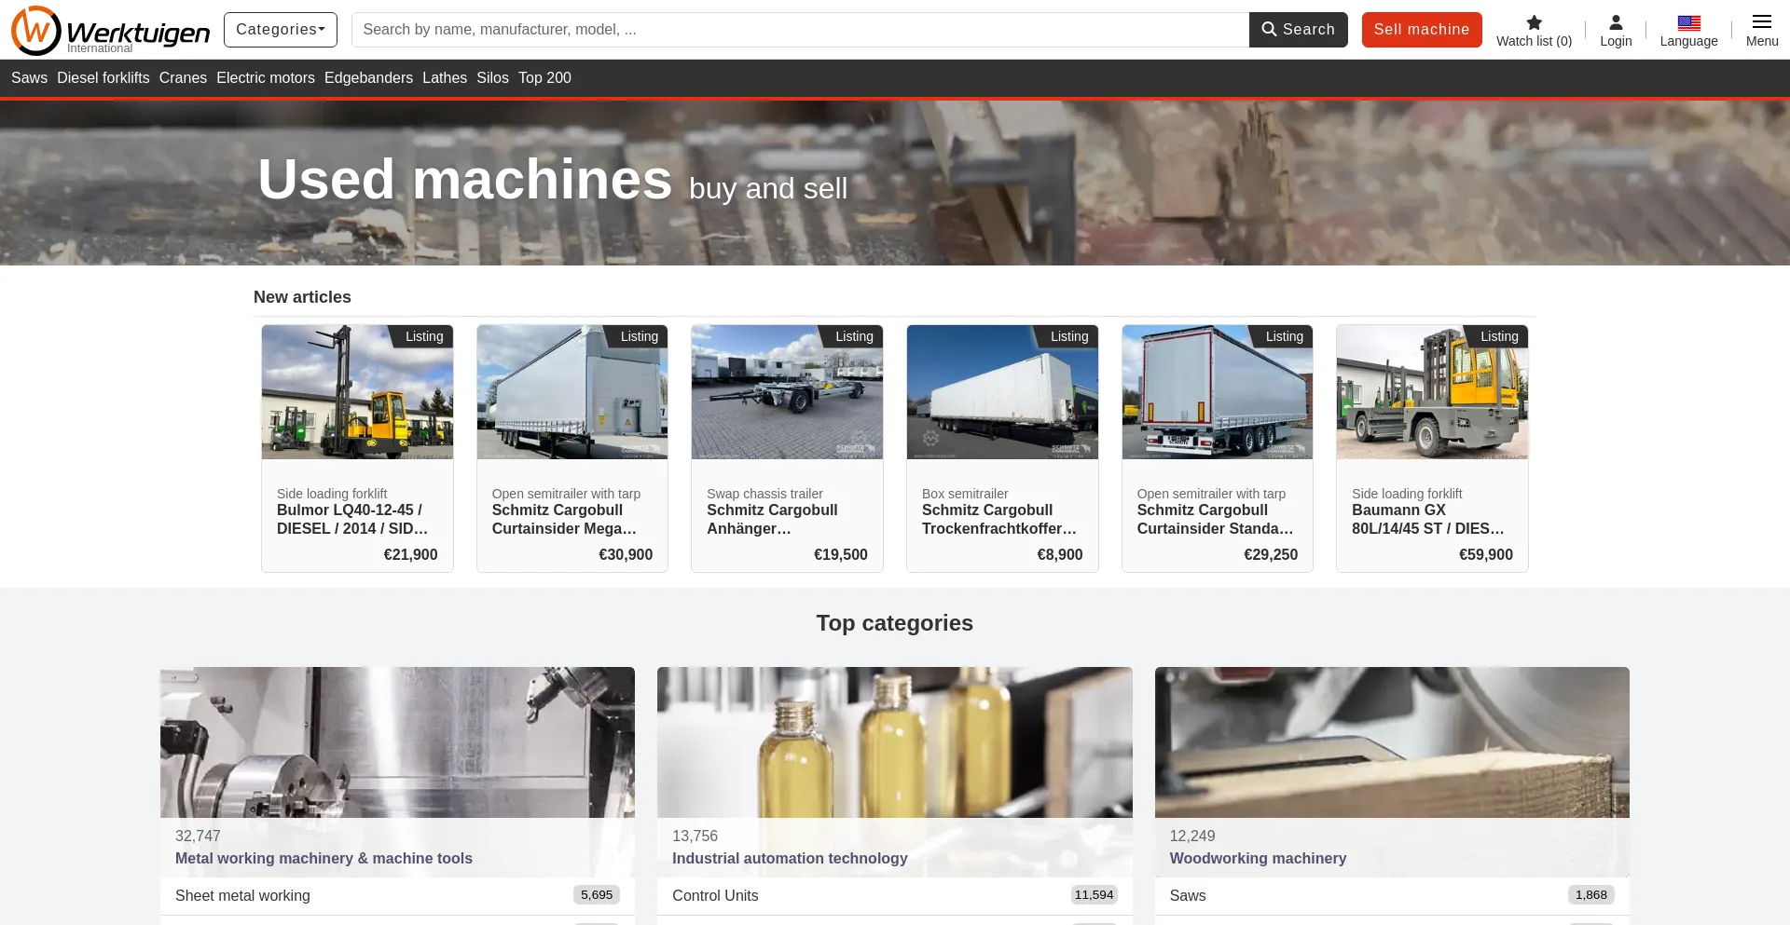Open Metal working machinery & machine tools category
The image size is (1790, 925).
pyautogui.click(x=324, y=859)
